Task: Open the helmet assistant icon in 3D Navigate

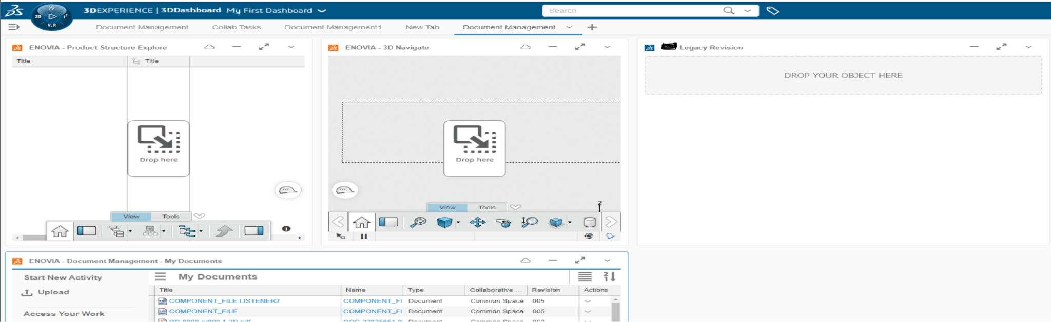Action: pyautogui.click(x=345, y=190)
